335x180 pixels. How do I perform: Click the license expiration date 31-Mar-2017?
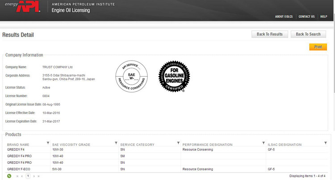[51, 122]
